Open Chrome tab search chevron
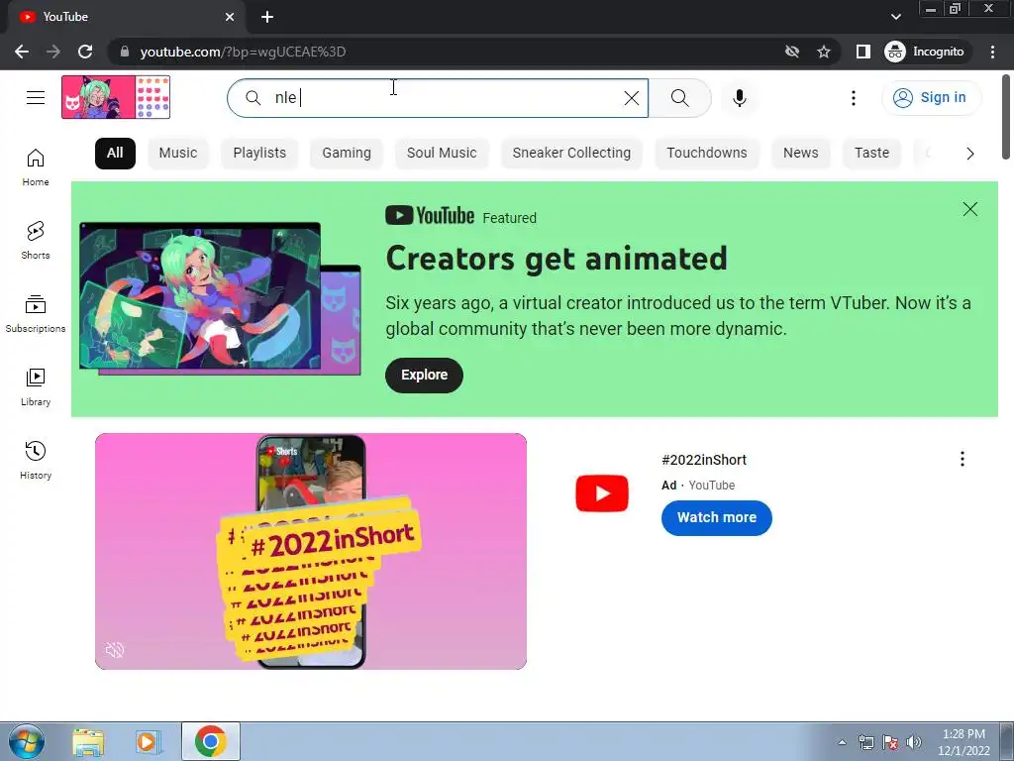The image size is (1014, 761). [x=895, y=17]
